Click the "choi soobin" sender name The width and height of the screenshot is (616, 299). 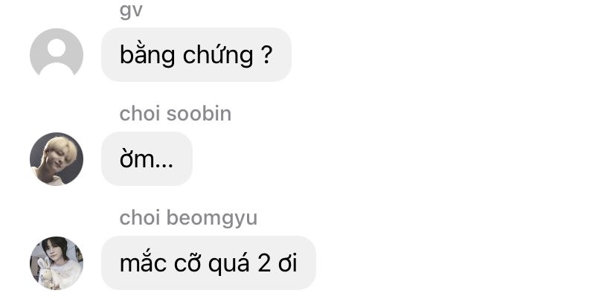176,114
